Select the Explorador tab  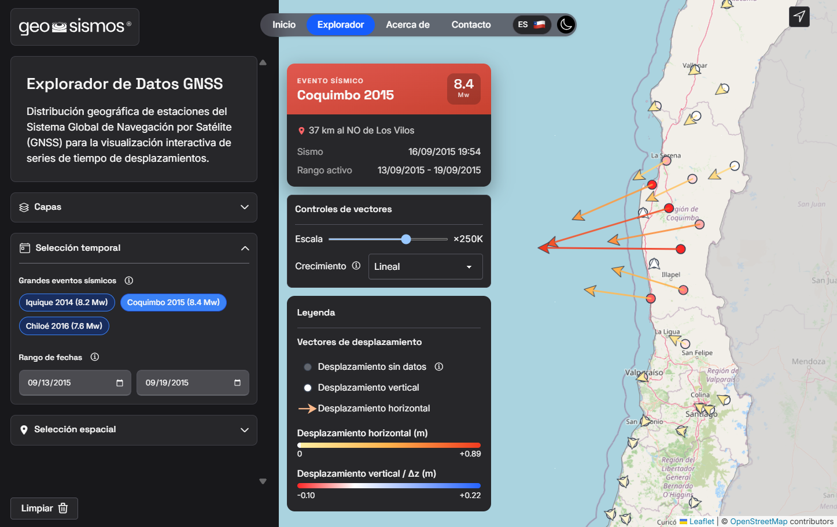pyautogui.click(x=341, y=25)
